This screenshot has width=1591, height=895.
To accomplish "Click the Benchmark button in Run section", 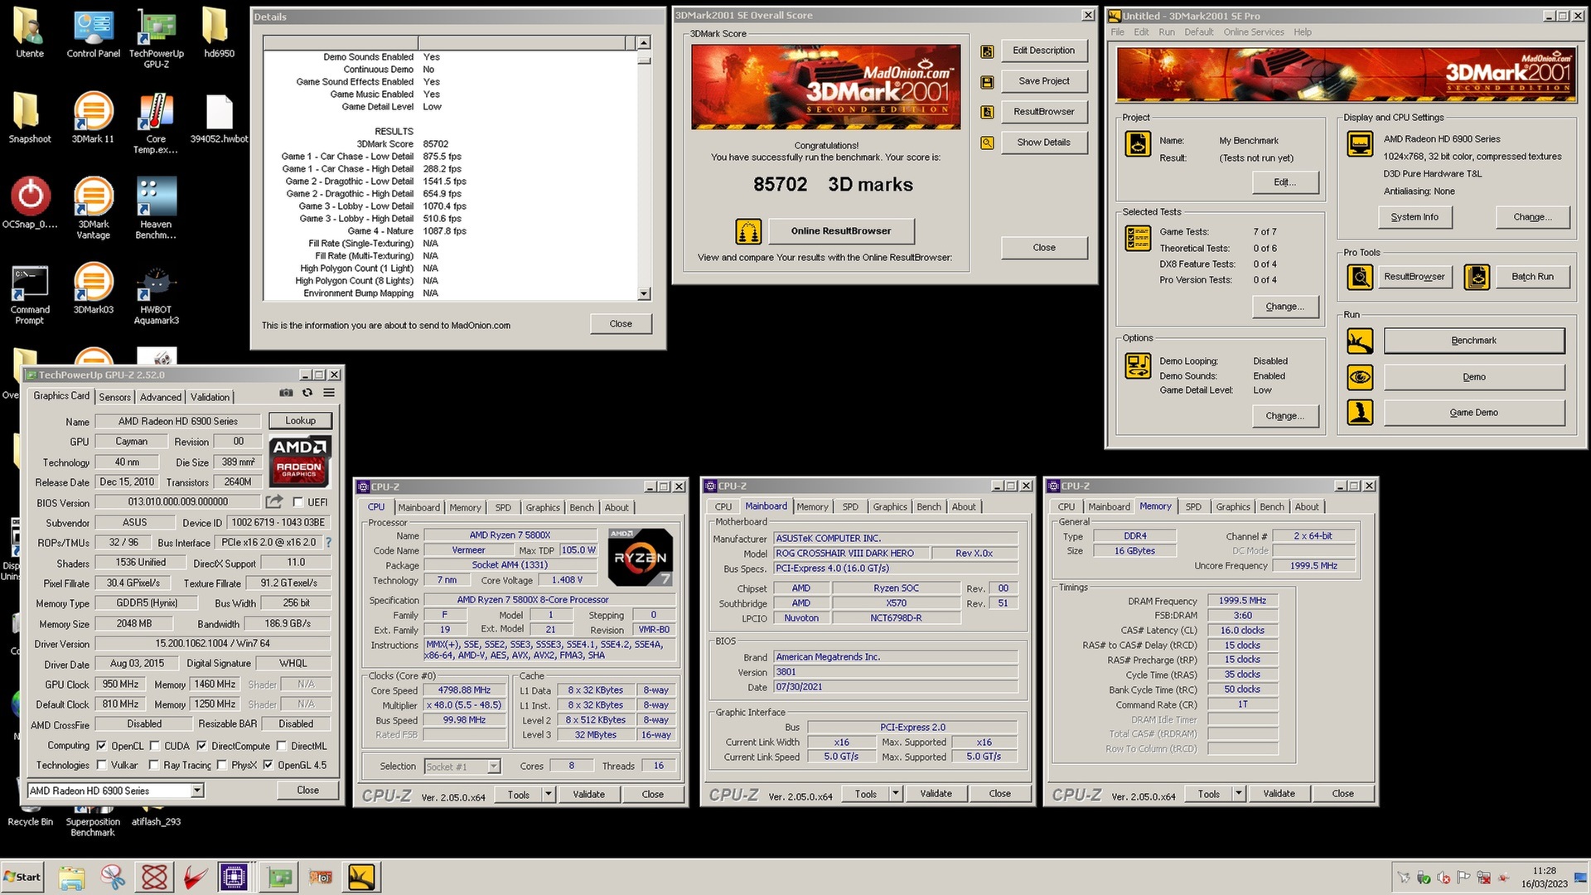I will tap(1474, 341).
